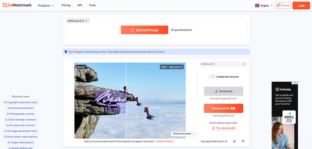
Task: Click the zoomed legs preview thumbnail
Action: [x=152, y=115]
